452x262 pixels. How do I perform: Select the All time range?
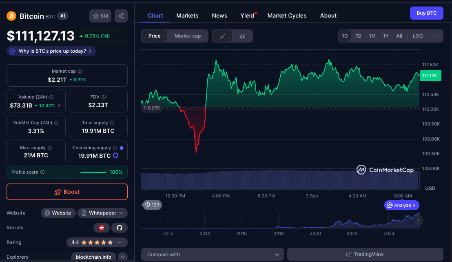[399, 36]
